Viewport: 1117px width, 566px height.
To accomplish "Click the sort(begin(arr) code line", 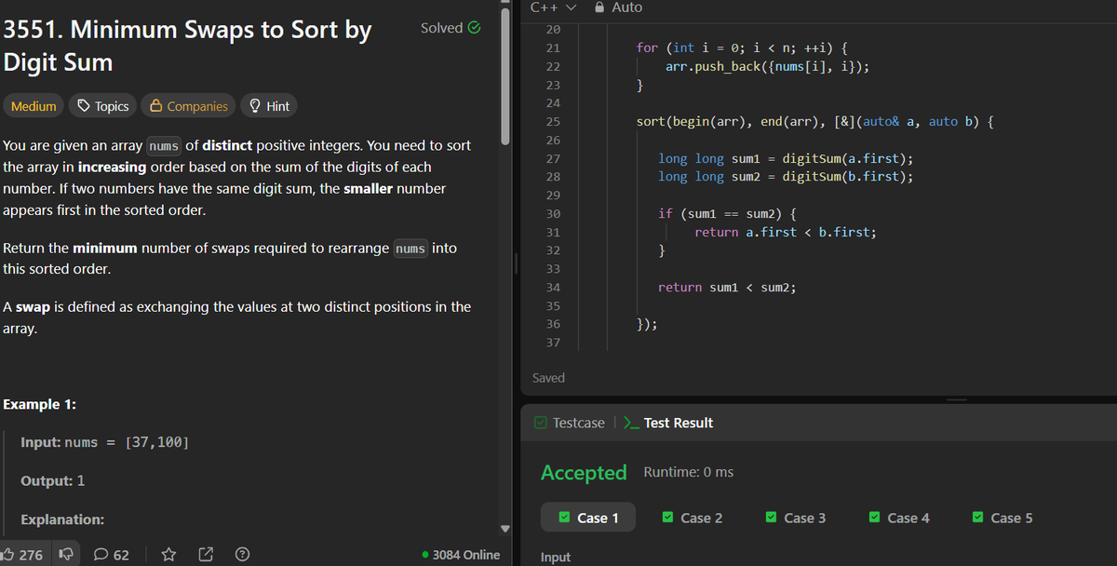I will click(814, 122).
